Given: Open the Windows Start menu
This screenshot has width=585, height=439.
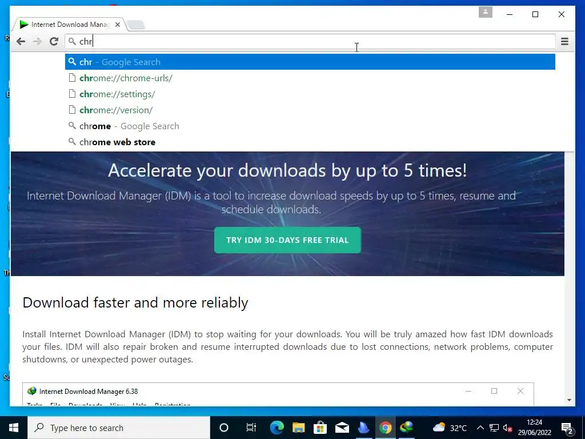Looking at the screenshot, I should 14,428.
